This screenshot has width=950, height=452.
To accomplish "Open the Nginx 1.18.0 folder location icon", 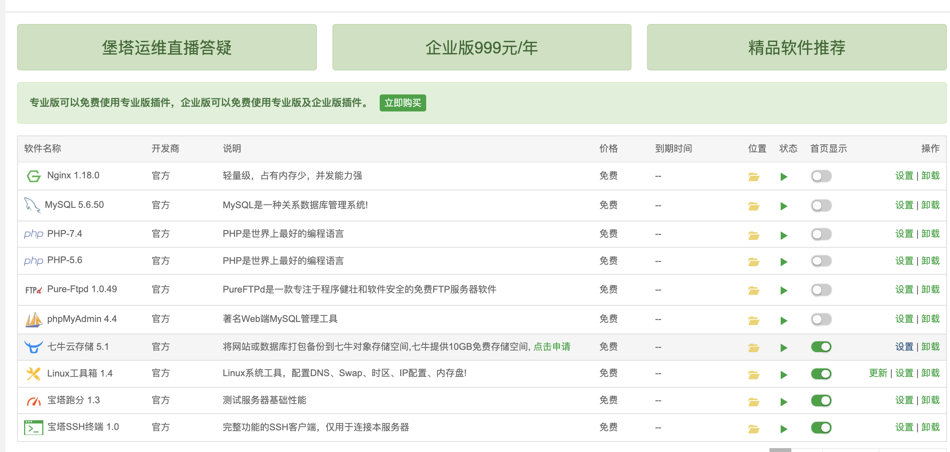I will [754, 177].
